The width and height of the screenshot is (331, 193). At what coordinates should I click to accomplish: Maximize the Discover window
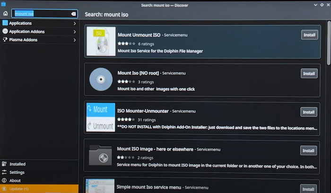tap(322, 5)
